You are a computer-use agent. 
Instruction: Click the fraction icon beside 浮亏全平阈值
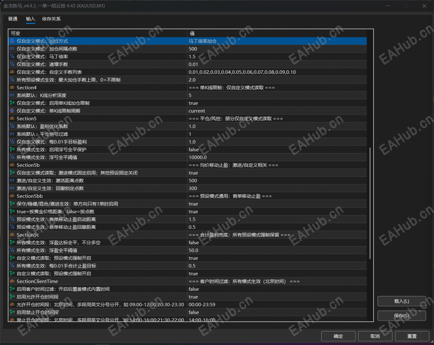(12, 157)
